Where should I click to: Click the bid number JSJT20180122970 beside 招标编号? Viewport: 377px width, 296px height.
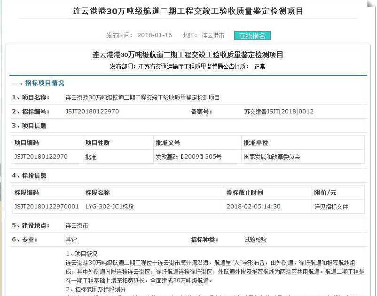(92, 112)
